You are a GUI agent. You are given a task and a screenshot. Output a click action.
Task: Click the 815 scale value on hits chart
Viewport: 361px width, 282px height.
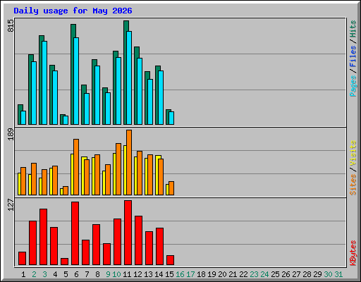11,25
